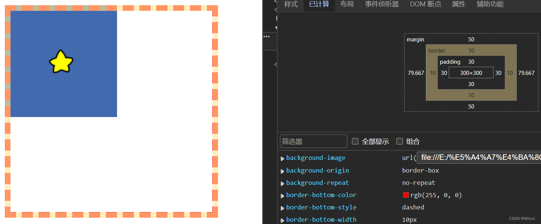Enable the 全部显示 checkbox

pos(355,141)
